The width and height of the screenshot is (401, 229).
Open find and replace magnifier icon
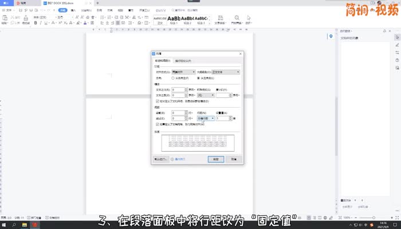tap(236, 18)
